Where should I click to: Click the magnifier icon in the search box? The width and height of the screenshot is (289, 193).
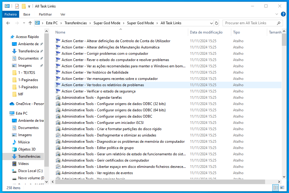[x=279, y=23]
